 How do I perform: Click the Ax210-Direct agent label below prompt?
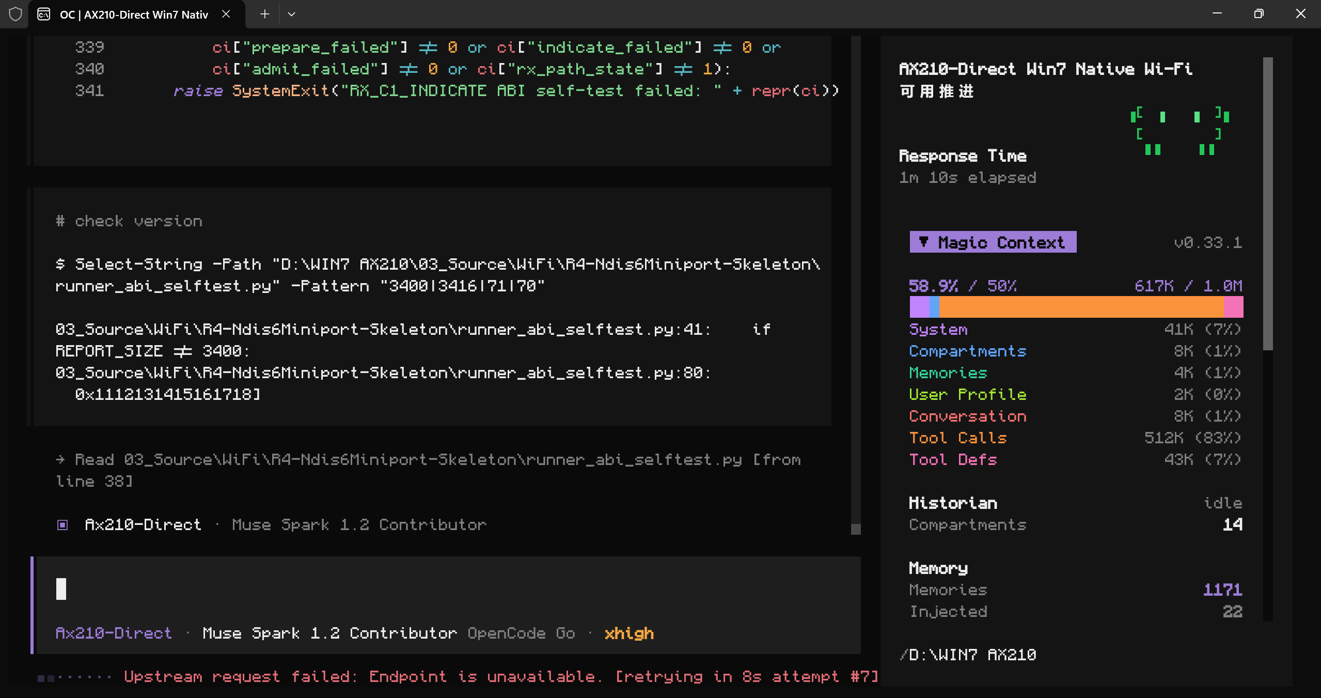114,633
